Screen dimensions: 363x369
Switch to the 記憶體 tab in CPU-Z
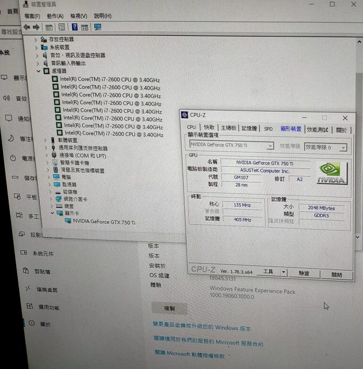[x=249, y=128]
